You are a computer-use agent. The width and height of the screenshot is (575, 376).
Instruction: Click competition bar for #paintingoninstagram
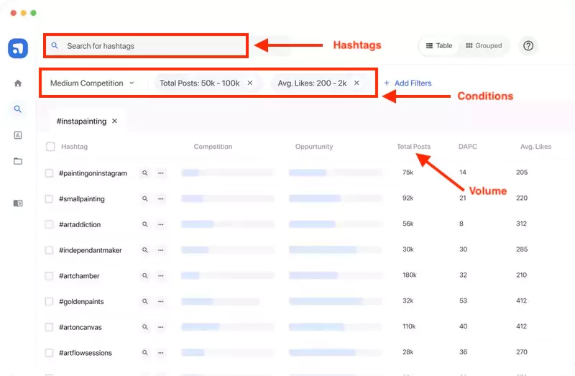point(227,173)
